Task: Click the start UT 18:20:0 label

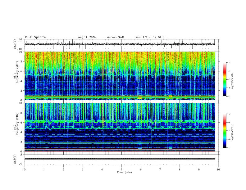Action: tap(150, 37)
